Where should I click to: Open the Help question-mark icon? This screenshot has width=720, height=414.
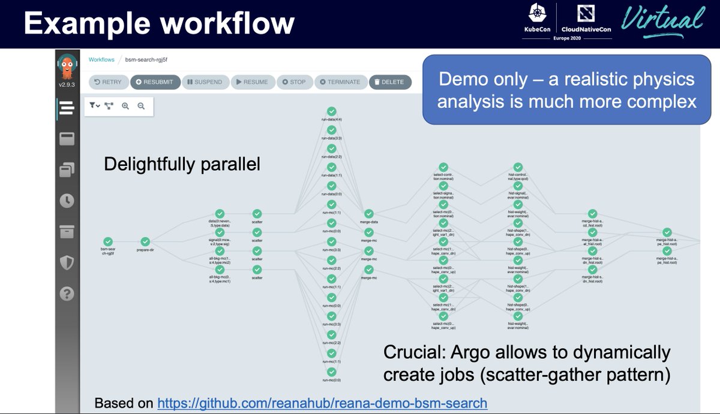(67, 294)
